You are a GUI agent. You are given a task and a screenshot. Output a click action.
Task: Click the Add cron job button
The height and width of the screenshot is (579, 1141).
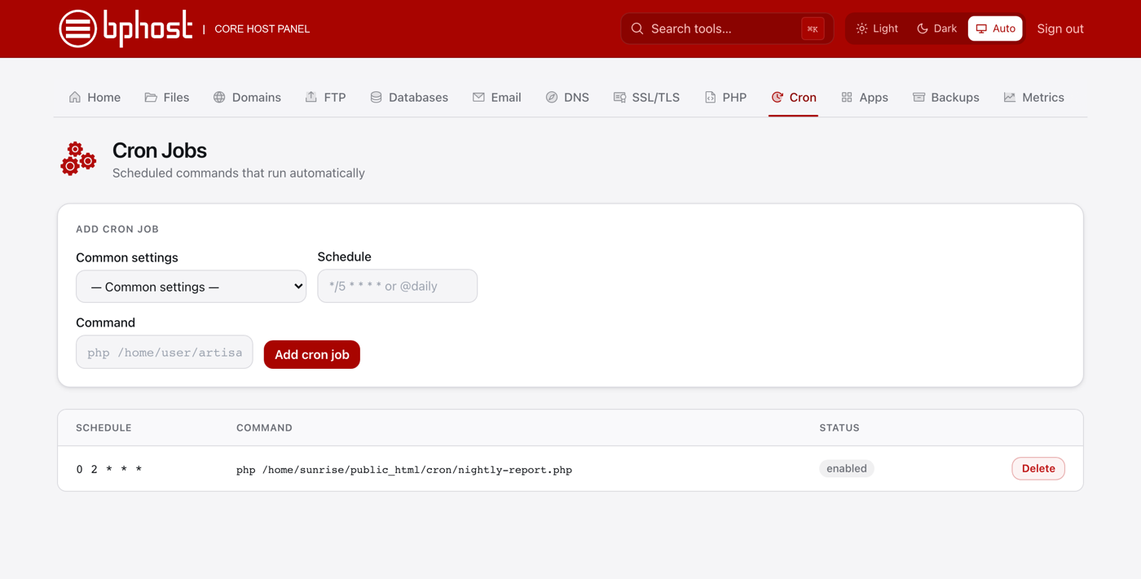[312, 354]
